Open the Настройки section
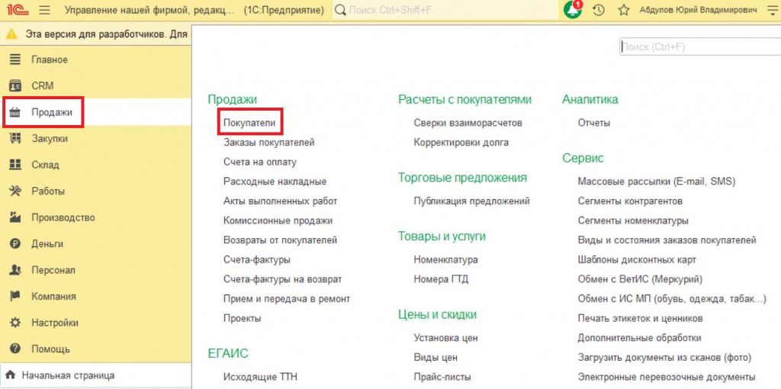Viewport: 781px width, 389px height. point(95,323)
